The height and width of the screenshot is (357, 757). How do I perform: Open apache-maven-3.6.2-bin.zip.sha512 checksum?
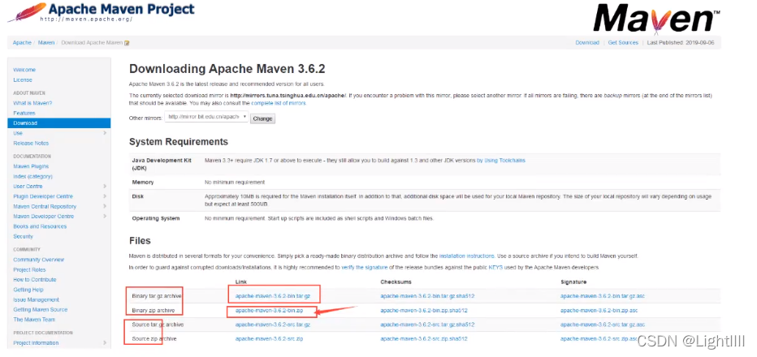423,311
